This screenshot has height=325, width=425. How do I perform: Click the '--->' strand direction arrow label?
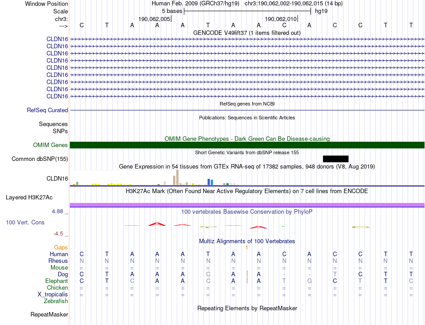pos(64,26)
